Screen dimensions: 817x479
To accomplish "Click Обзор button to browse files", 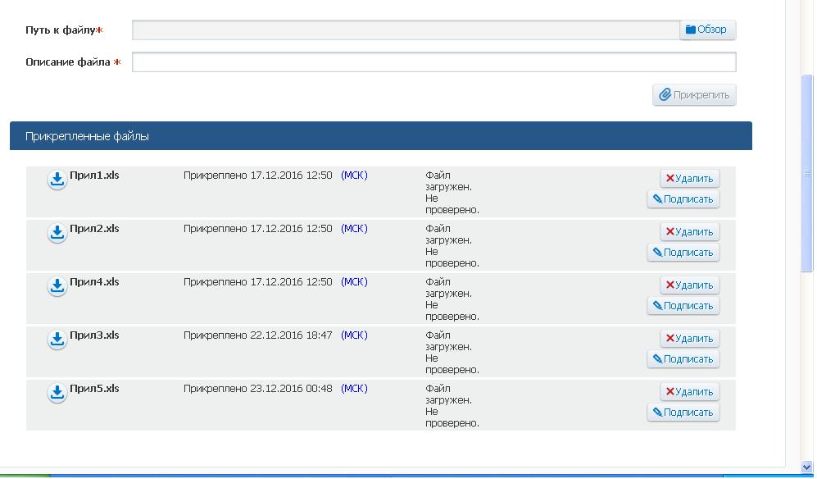I will pos(707,30).
